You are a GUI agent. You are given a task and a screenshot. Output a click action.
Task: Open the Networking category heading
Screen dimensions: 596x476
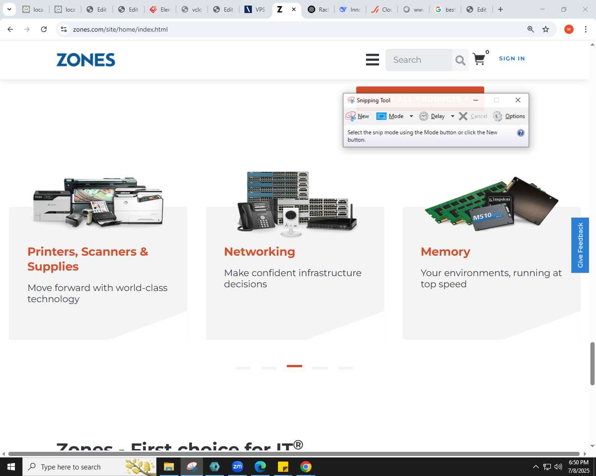(x=259, y=251)
